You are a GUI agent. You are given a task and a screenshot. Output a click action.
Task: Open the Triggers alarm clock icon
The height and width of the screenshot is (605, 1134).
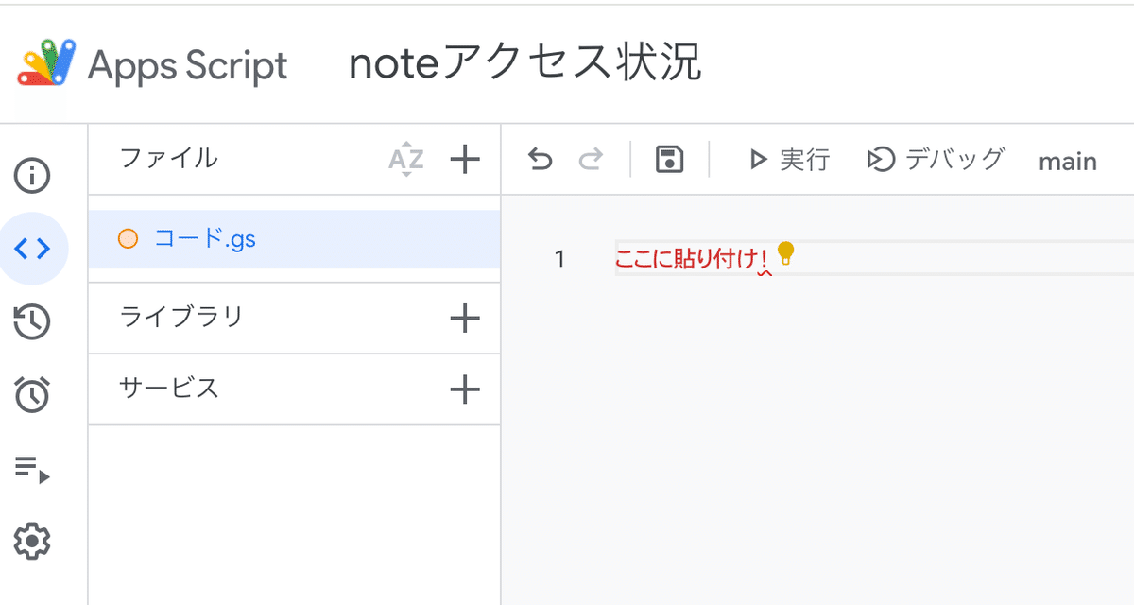pyautogui.click(x=33, y=394)
